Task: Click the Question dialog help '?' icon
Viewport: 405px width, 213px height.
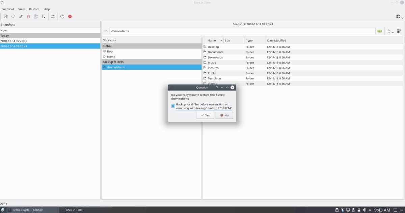Action: pos(217,87)
